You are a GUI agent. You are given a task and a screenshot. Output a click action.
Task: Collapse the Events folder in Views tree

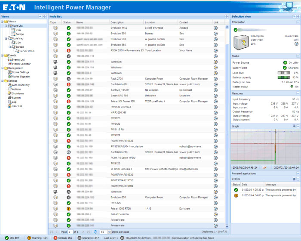[2, 56]
